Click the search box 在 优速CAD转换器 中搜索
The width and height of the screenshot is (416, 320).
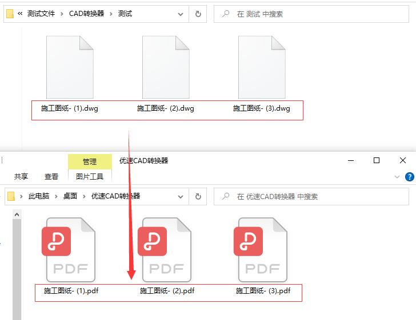(311, 197)
